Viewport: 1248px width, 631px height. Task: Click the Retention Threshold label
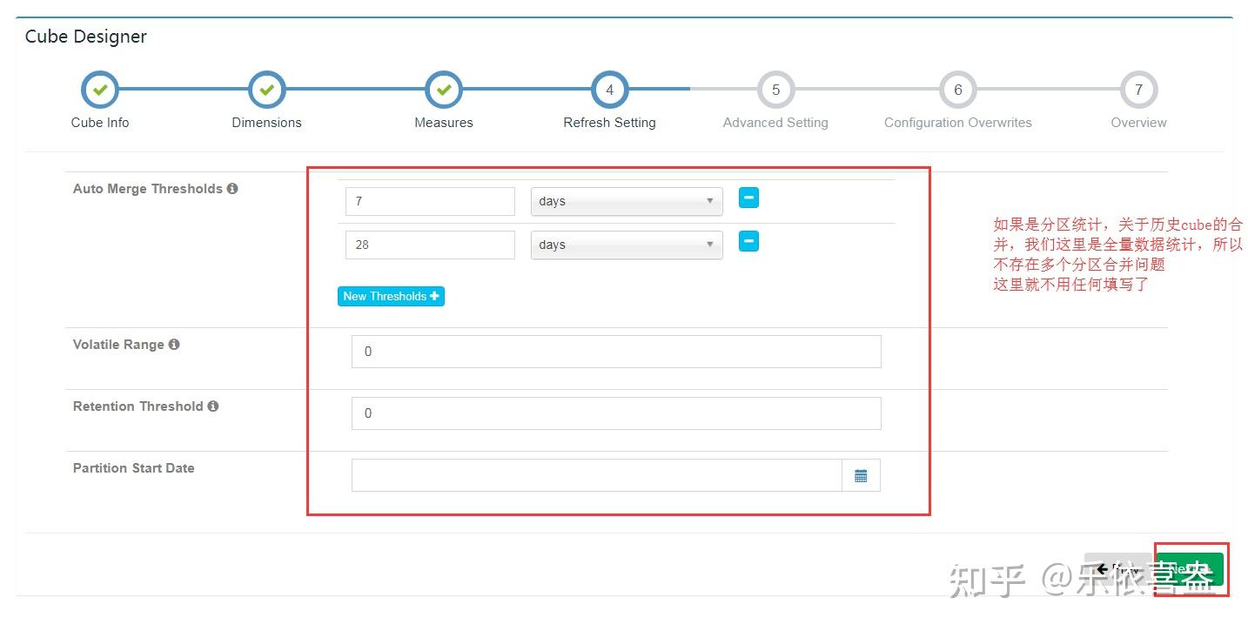138,406
